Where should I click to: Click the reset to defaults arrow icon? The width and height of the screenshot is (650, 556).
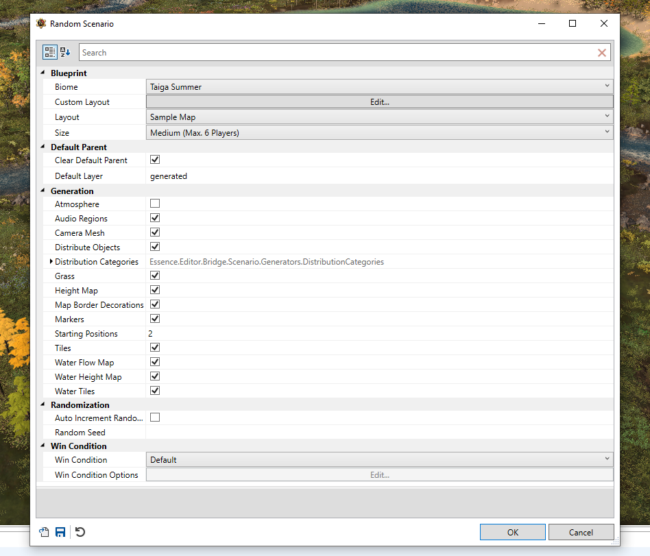[x=80, y=532]
